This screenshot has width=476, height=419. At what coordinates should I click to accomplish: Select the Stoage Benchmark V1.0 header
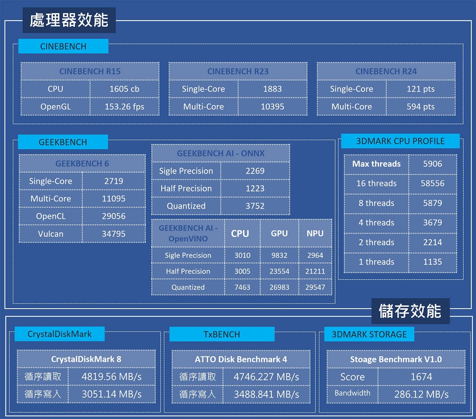tap(396, 359)
